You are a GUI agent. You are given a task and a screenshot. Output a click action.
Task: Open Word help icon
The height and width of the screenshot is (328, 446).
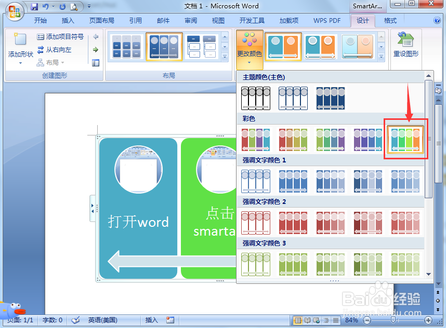click(437, 20)
